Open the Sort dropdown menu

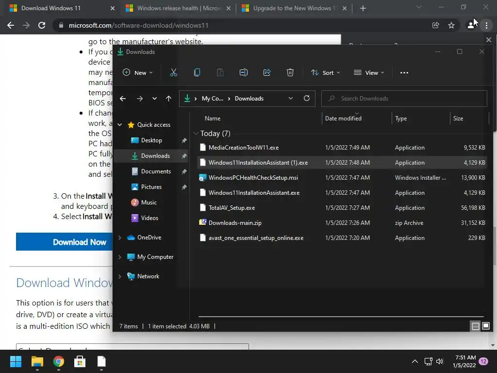coord(325,73)
